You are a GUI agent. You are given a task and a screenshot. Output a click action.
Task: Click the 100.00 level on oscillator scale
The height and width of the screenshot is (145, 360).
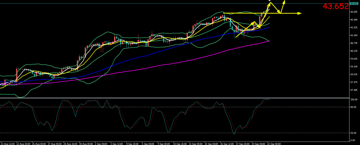click(354, 100)
